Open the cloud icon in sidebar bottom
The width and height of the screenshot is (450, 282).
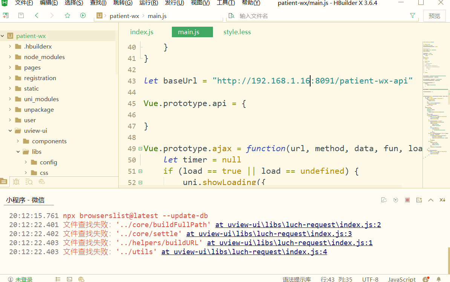coord(41,182)
